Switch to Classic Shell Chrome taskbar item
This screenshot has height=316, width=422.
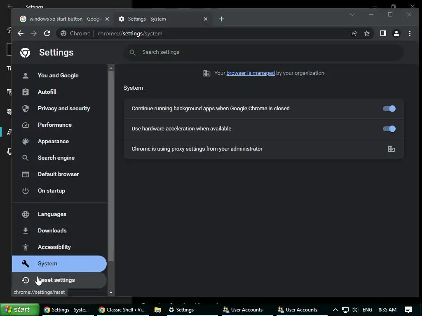pyautogui.click(x=122, y=310)
